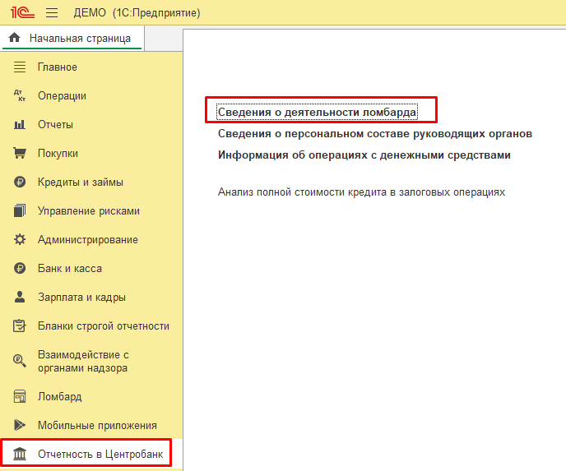
Task: Open Сведения о деятельности ломбарда report
Action: (317, 111)
